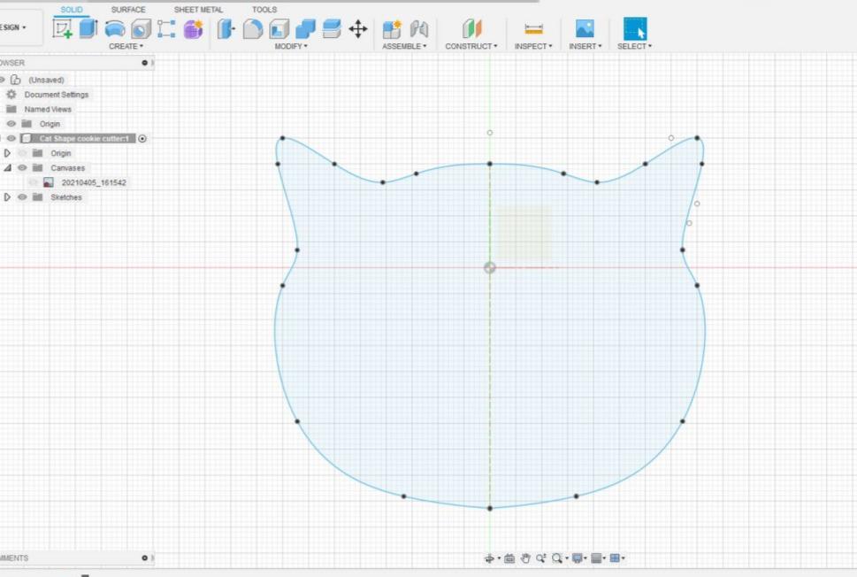Select the Pan hand tool
Viewport: 857px width, 577px height.
pyautogui.click(x=526, y=558)
